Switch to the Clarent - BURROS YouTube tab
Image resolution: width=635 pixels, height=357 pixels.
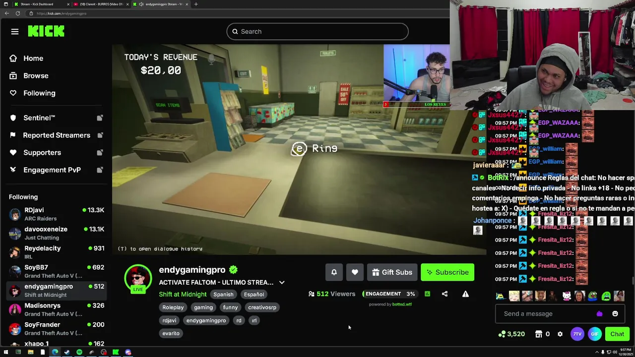[x=101, y=4]
